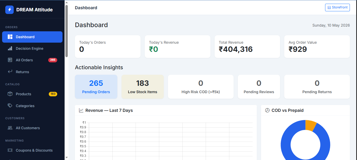Click the All Customers people icon
This screenshot has height=160, width=357.
pos(10,128)
